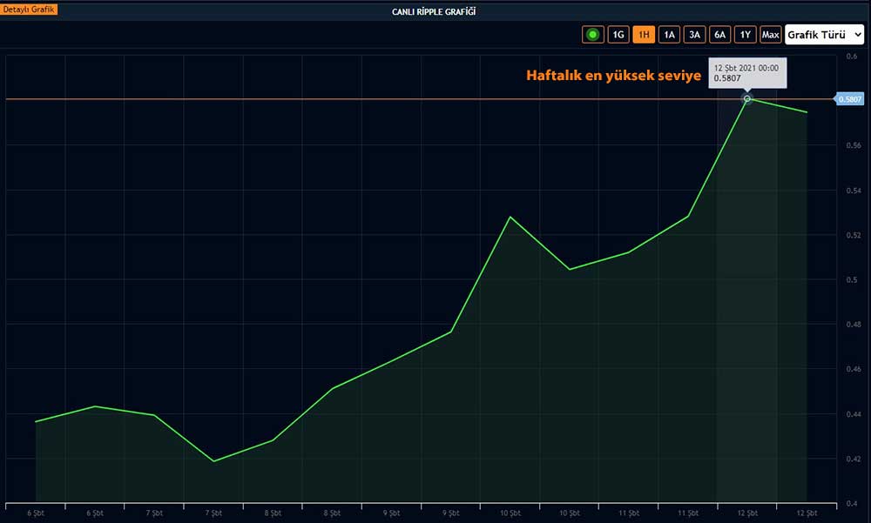
Task: Click the 0.46 value on price axis
Action: coord(854,369)
